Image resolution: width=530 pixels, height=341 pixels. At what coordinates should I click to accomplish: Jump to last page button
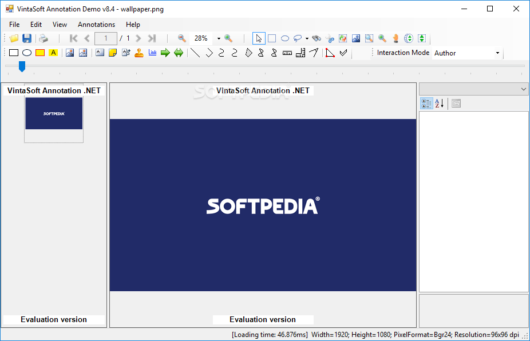coord(152,38)
